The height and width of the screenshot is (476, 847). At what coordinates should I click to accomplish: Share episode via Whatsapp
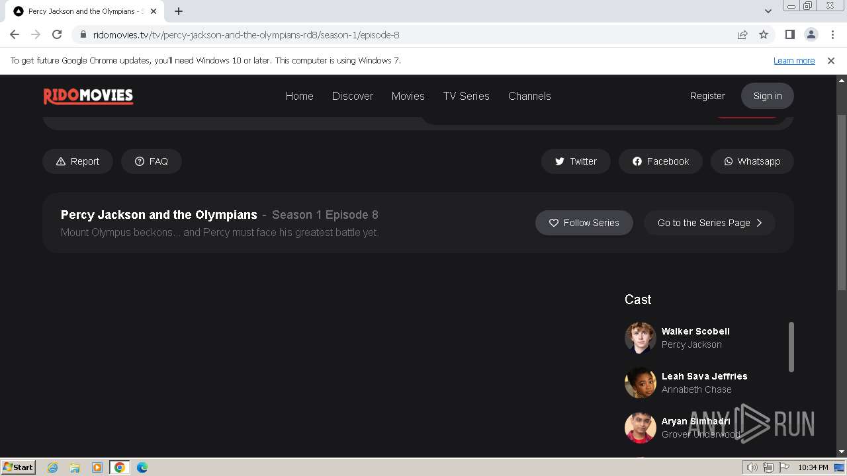pyautogui.click(x=752, y=161)
